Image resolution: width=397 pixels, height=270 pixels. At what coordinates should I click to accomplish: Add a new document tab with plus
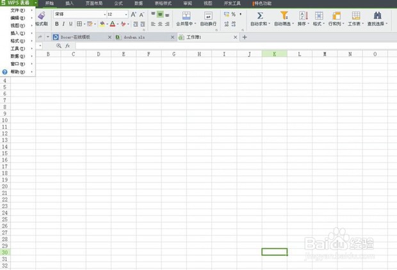(245, 37)
